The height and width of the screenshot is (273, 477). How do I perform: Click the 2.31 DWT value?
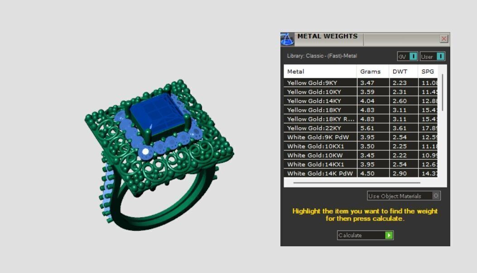point(400,92)
